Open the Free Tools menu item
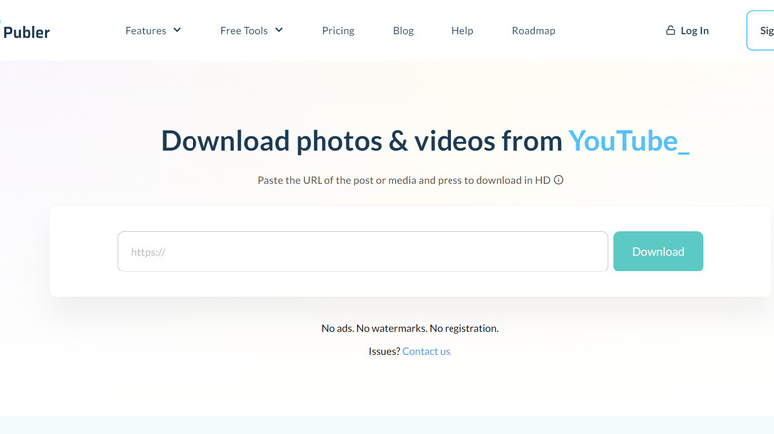 coord(244,31)
